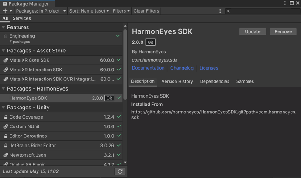This screenshot has width=301, height=178.
Task: Select the HarmonEyes SDK package row
Action: coord(61,98)
